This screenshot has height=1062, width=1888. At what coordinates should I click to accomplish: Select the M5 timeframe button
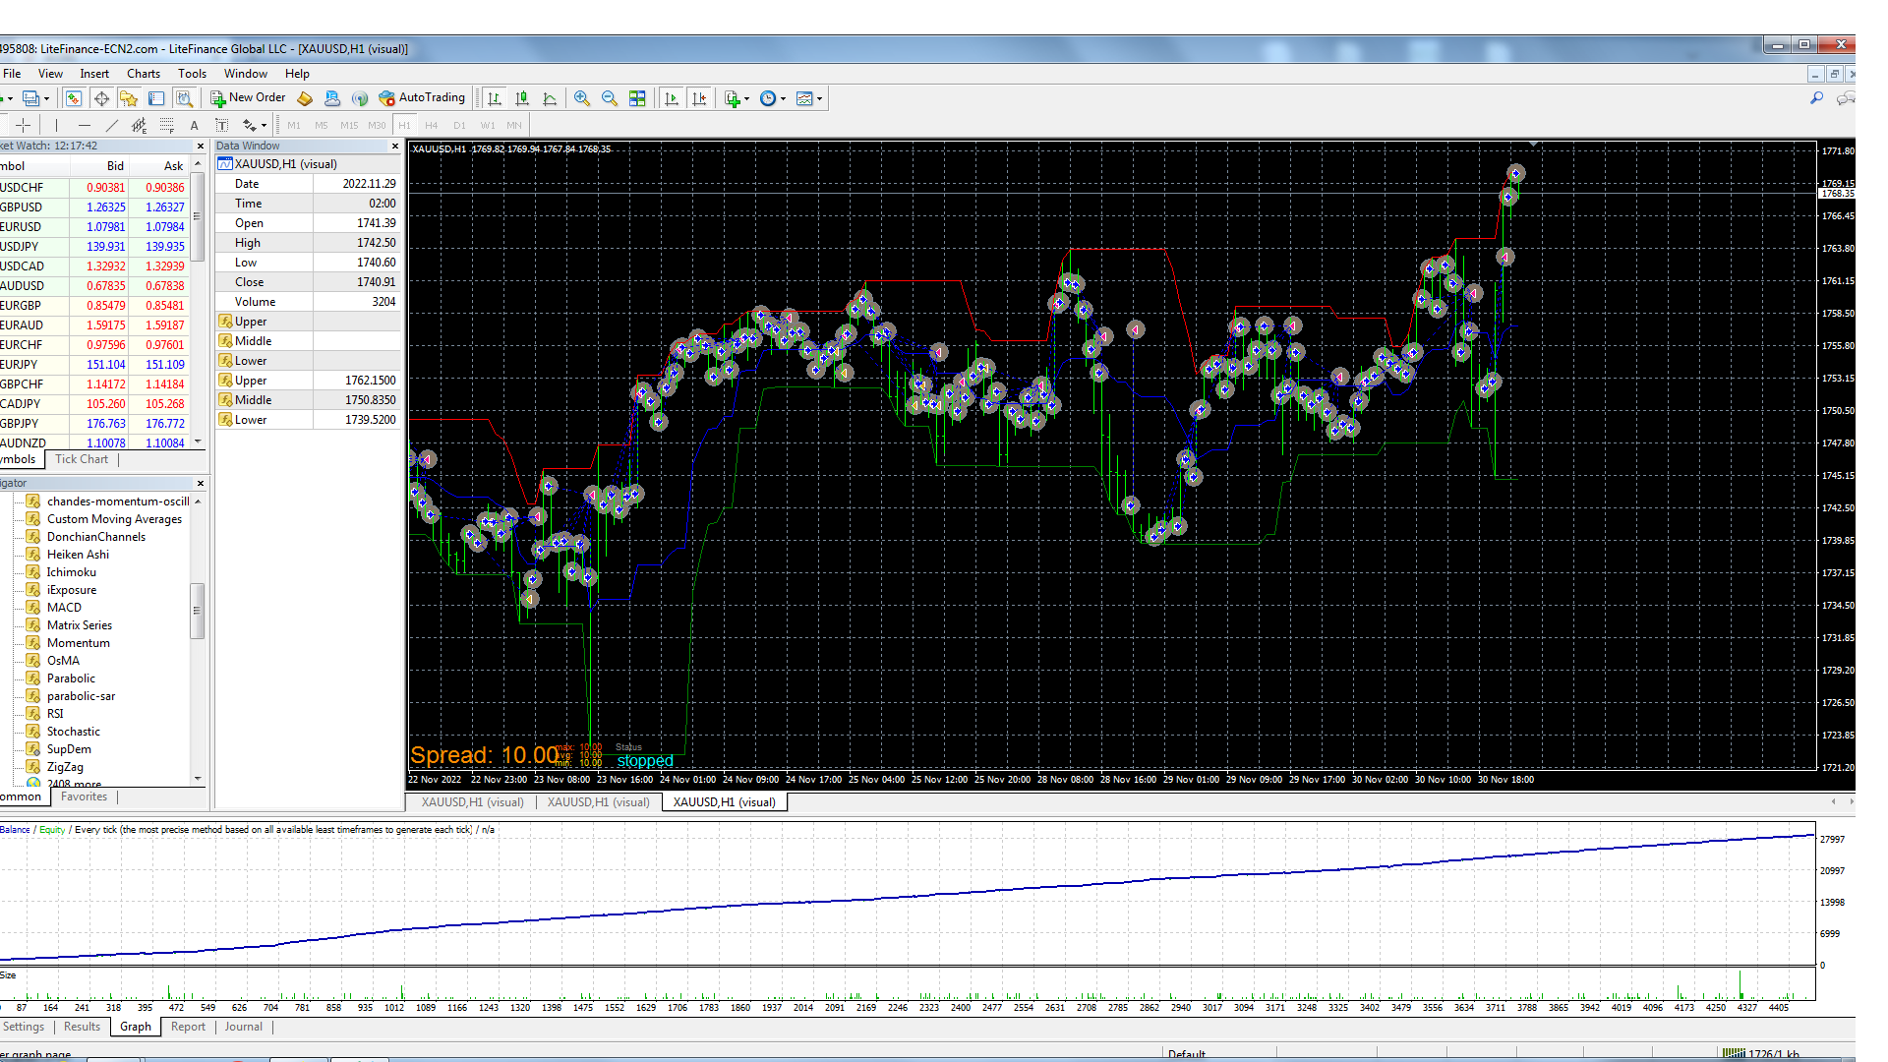pyautogui.click(x=322, y=125)
